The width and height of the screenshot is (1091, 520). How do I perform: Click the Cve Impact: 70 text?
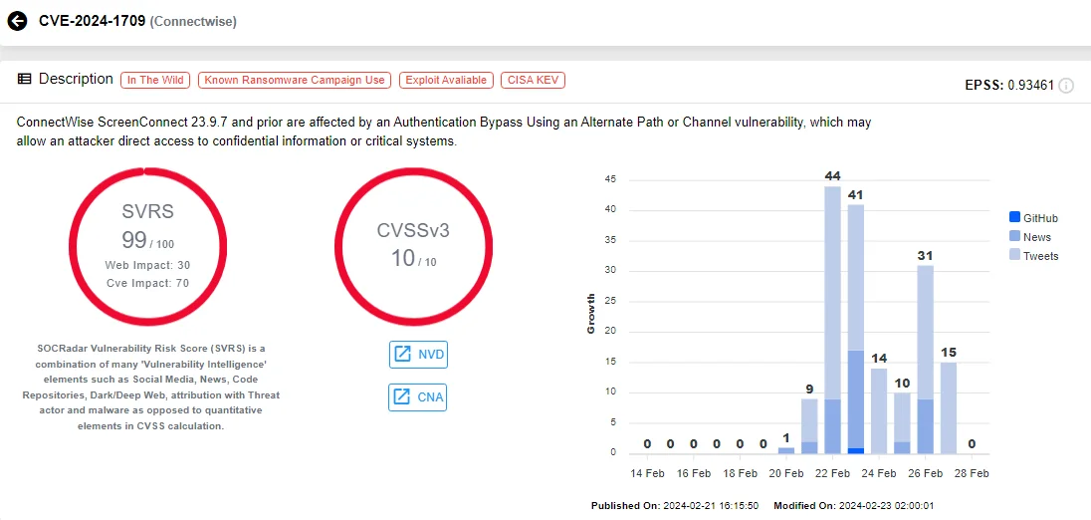coord(147,283)
